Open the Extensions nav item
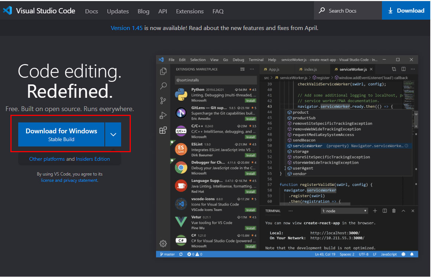431x277 pixels. click(189, 11)
